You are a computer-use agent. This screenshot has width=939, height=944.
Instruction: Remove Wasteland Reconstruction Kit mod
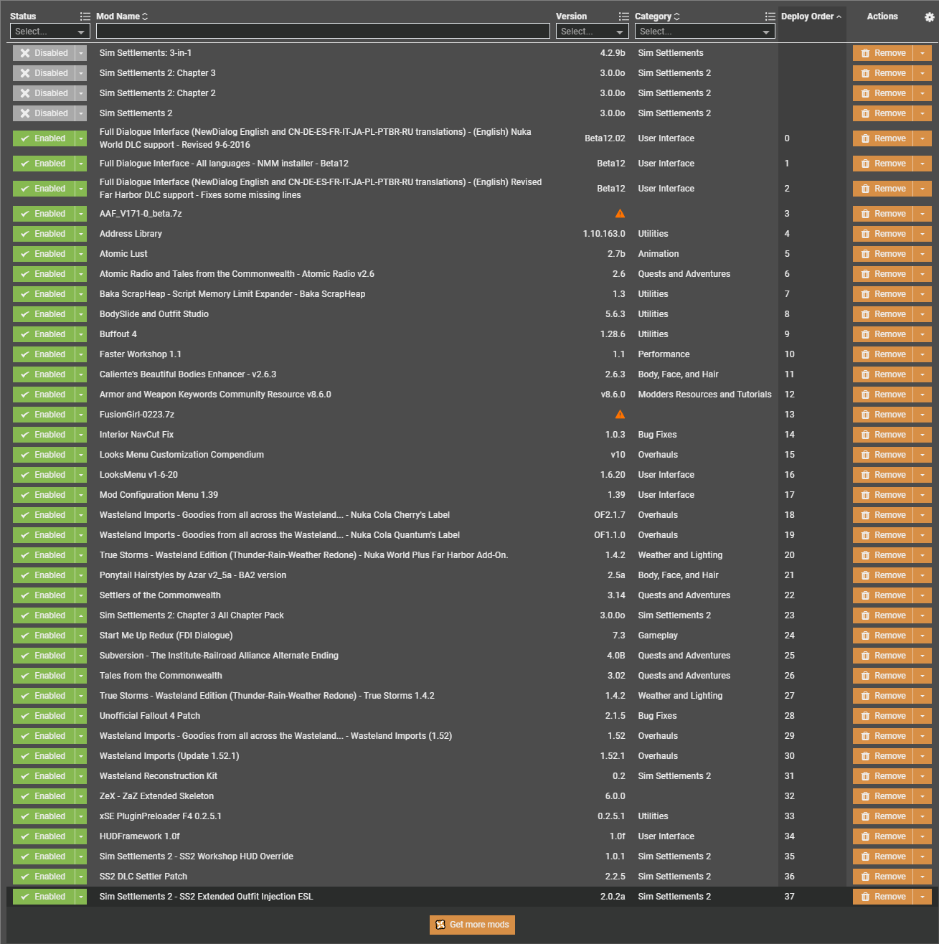coord(883,776)
